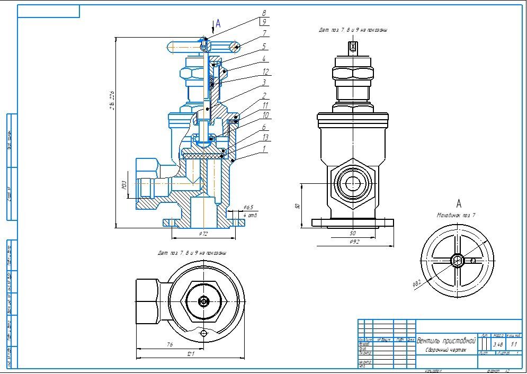
Task: Click position number 5 callout
Action: 264,47
